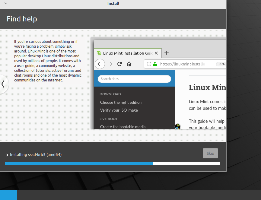Close the browser tab in the slideshow
The width and height of the screenshot is (261, 200).
156,53
